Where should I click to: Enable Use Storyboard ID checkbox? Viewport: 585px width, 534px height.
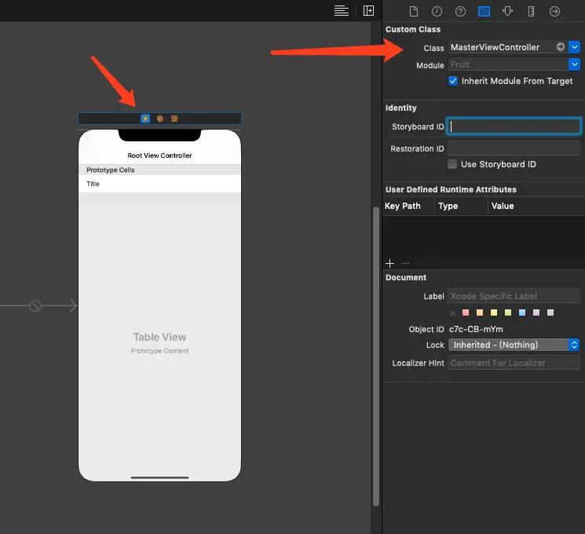452,164
